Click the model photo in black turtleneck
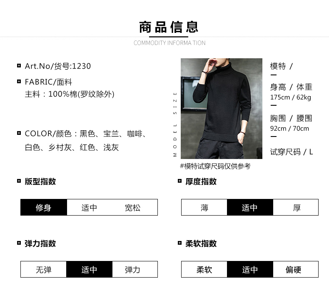This screenshot has width=329, height=293. (x=222, y=109)
